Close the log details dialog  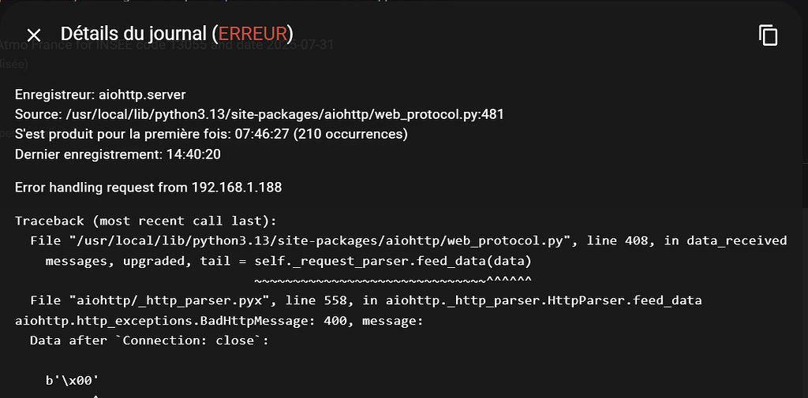point(33,35)
